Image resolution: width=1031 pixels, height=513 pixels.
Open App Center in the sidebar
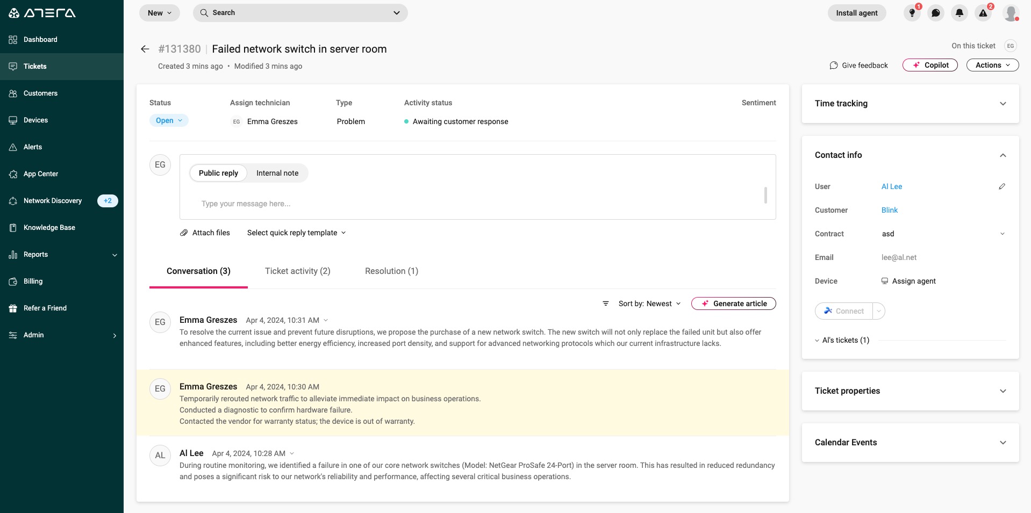coord(62,174)
